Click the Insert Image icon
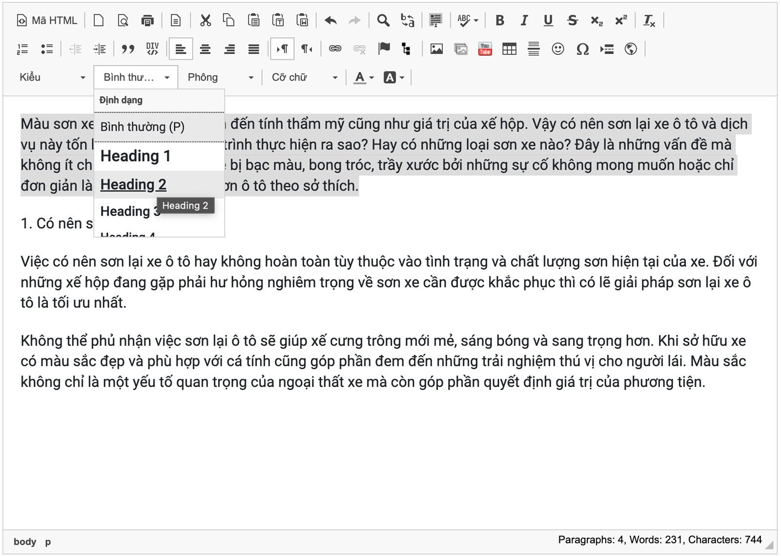 tap(436, 49)
